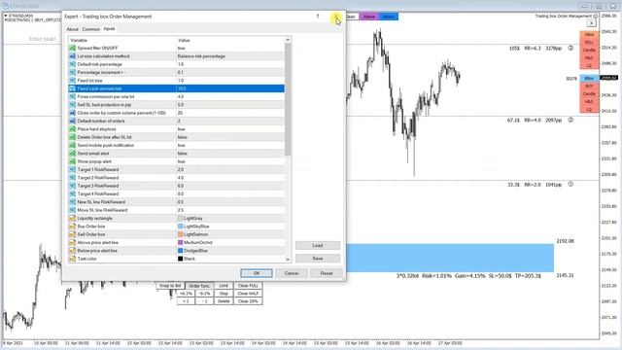Select the Inputs tab
This screenshot has width=622, height=350.
tap(109, 29)
